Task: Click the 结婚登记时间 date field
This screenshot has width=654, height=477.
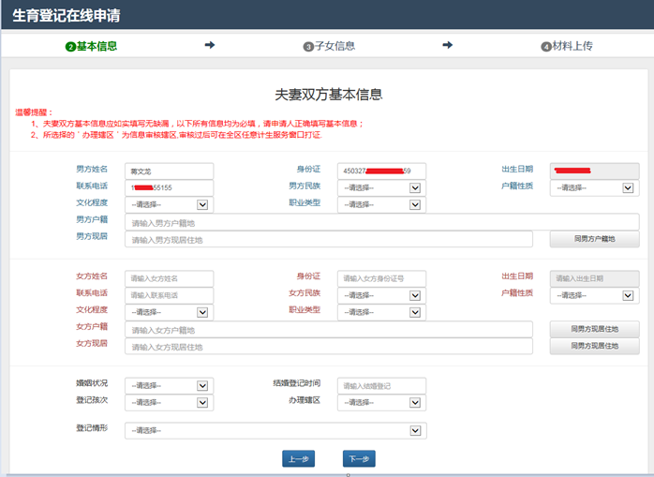Action: 381,385
